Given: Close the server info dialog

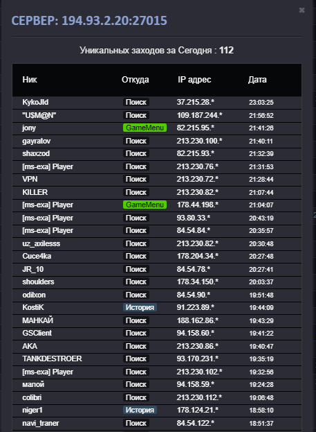Looking at the screenshot, I should coord(301,10).
